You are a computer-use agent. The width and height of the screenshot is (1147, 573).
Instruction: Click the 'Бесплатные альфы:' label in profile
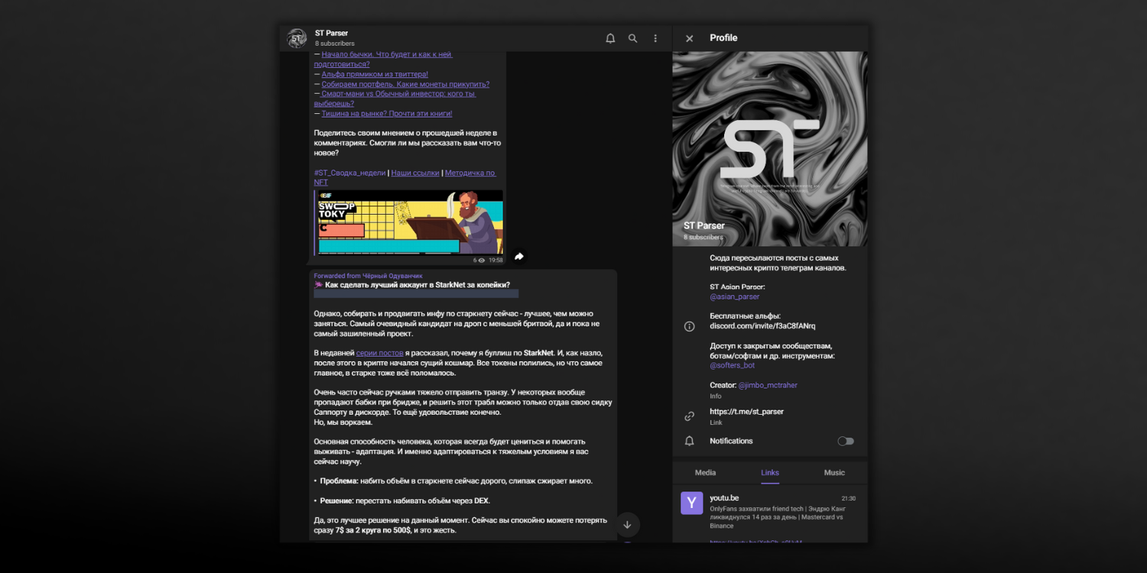[745, 316]
